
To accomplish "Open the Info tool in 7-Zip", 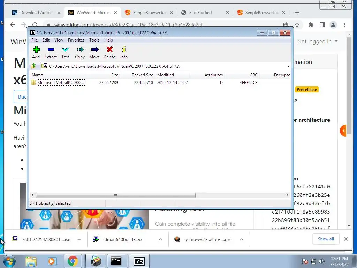I will [x=124, y=52].
